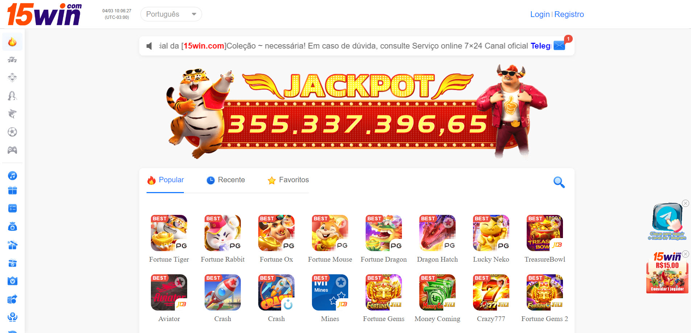
Task: Click the flame hot games sidebar icon
Action: pos(12,42)
